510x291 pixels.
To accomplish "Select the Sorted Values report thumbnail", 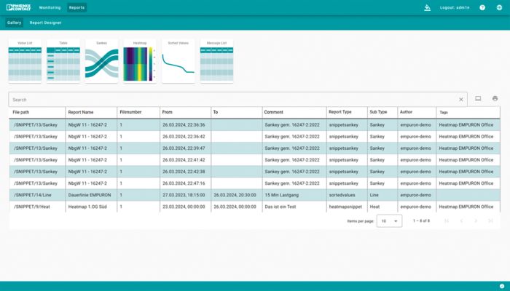I will 178,61.
